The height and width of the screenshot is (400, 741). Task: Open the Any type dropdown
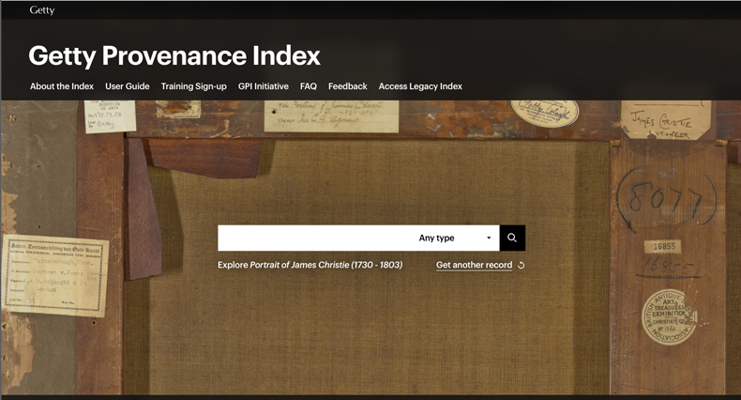454,238
